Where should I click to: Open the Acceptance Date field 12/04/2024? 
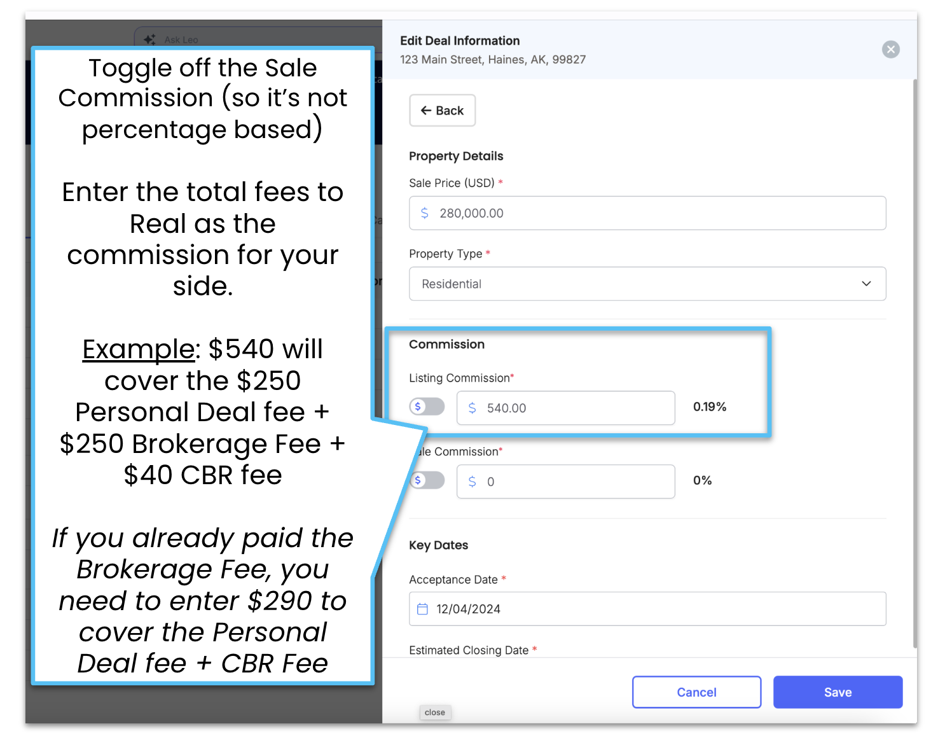click(647, 609)
